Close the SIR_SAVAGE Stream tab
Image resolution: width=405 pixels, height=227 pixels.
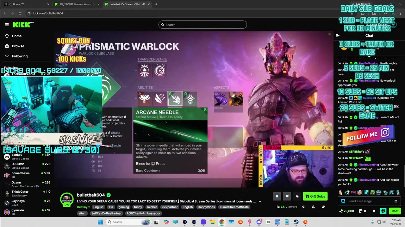99,4
